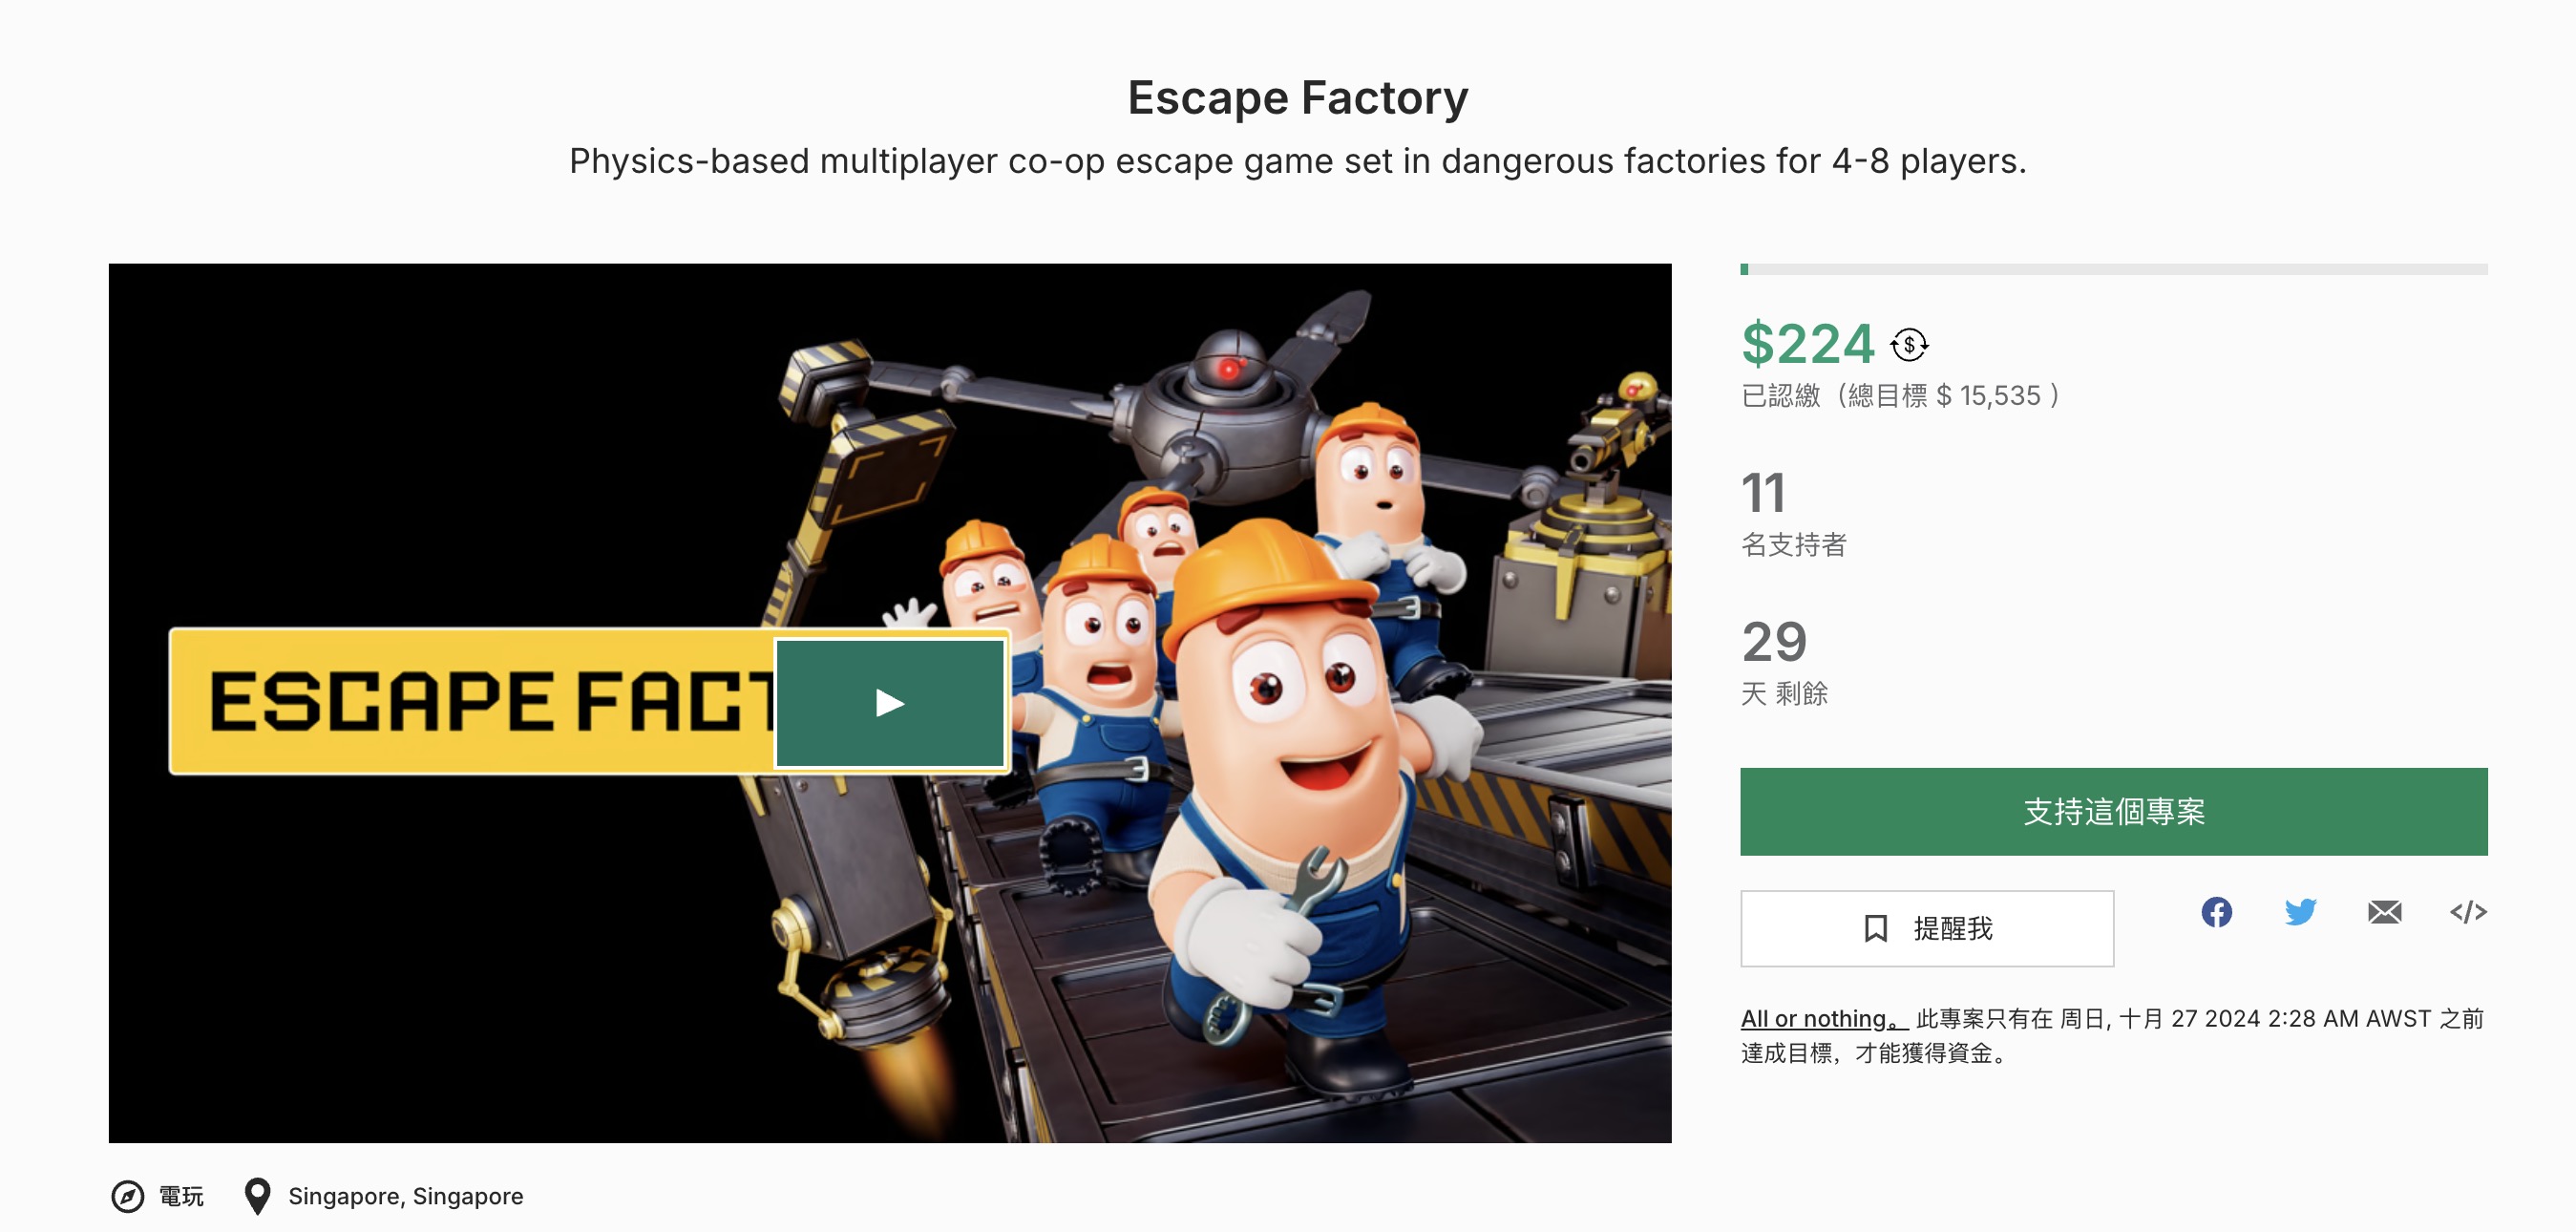Click the funding progress bar
The image size is (2576, 1232).
[x=2112, y=270]
